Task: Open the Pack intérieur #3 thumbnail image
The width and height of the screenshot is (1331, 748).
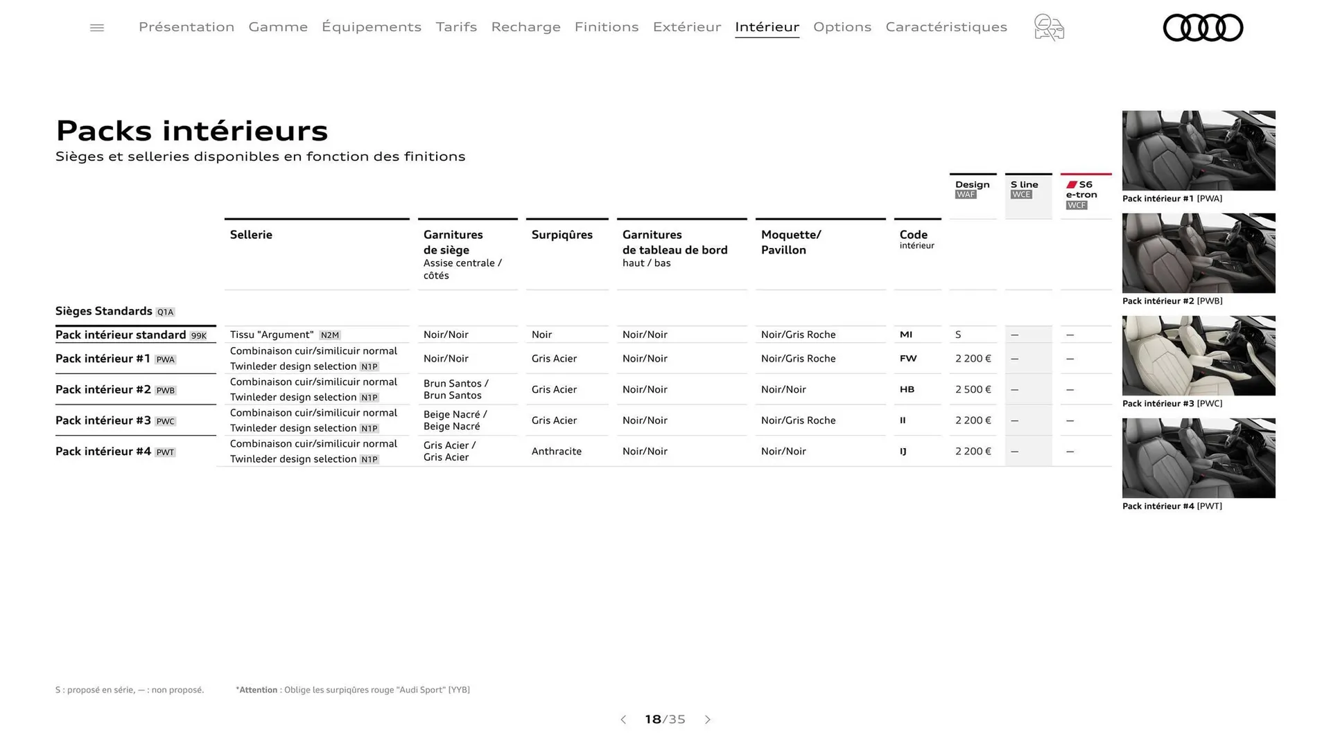Action: coord(1198,355)
